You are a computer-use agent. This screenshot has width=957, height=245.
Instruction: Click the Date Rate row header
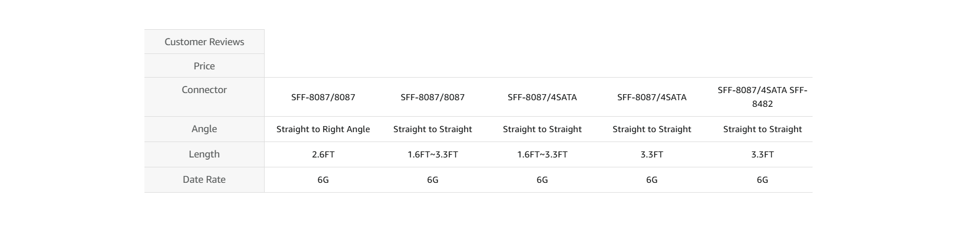coord(204,179)
